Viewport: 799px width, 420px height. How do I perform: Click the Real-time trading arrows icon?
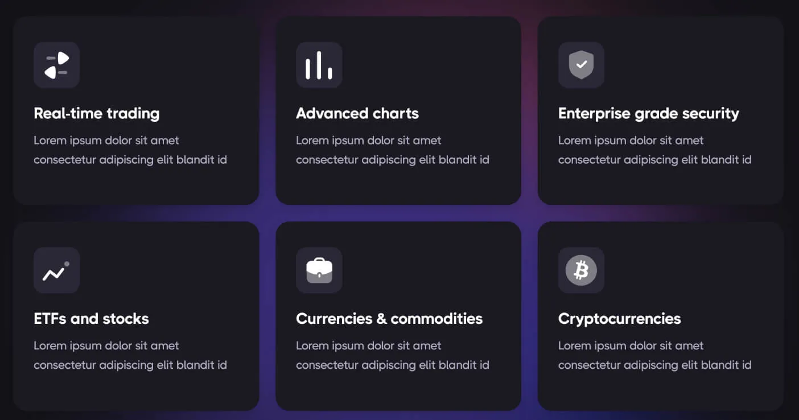pyautogui.click(x=56, y=65)
